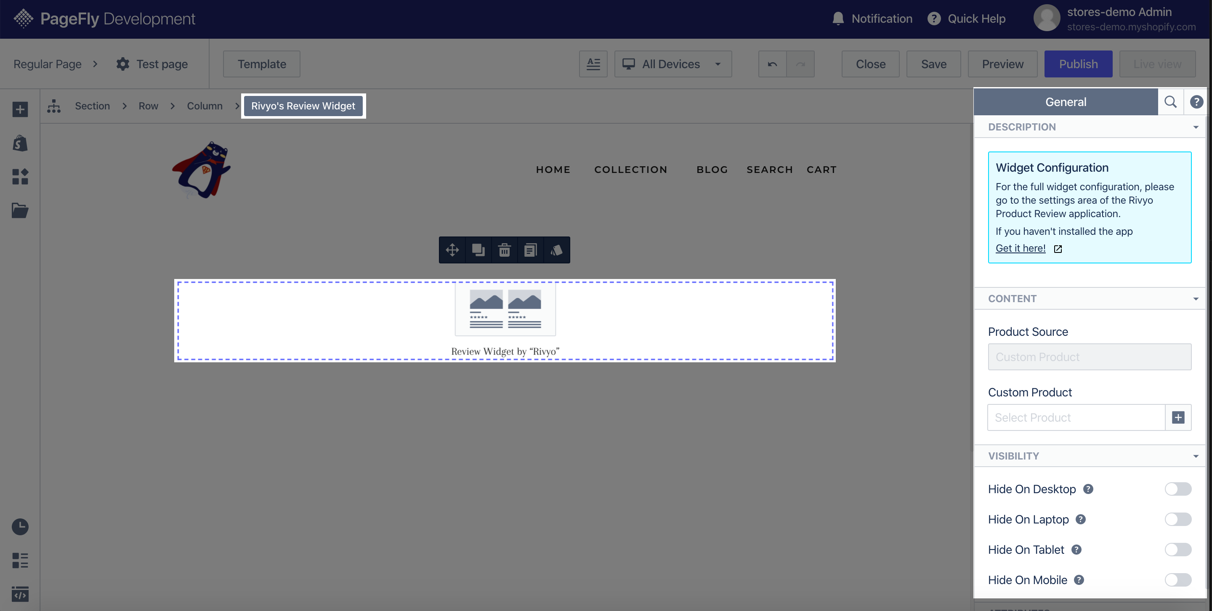The height and width of the screenshot is (611, 1212).
Task: Click the text inspector icon in top toolbar
Action: (593, 64)
